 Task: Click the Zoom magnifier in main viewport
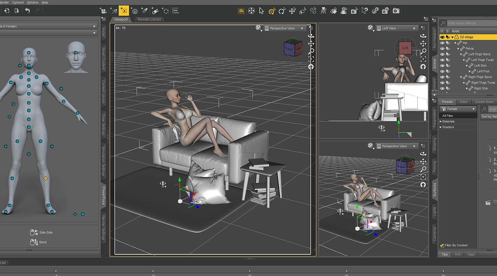coord(311,51)
